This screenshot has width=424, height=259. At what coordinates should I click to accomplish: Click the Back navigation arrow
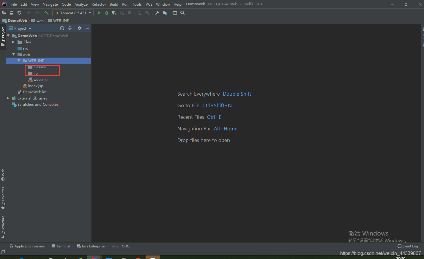click(29, 13)
